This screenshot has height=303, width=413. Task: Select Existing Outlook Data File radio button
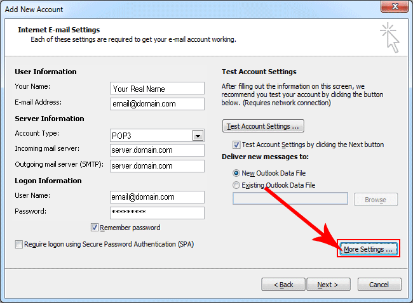[236, 185]
